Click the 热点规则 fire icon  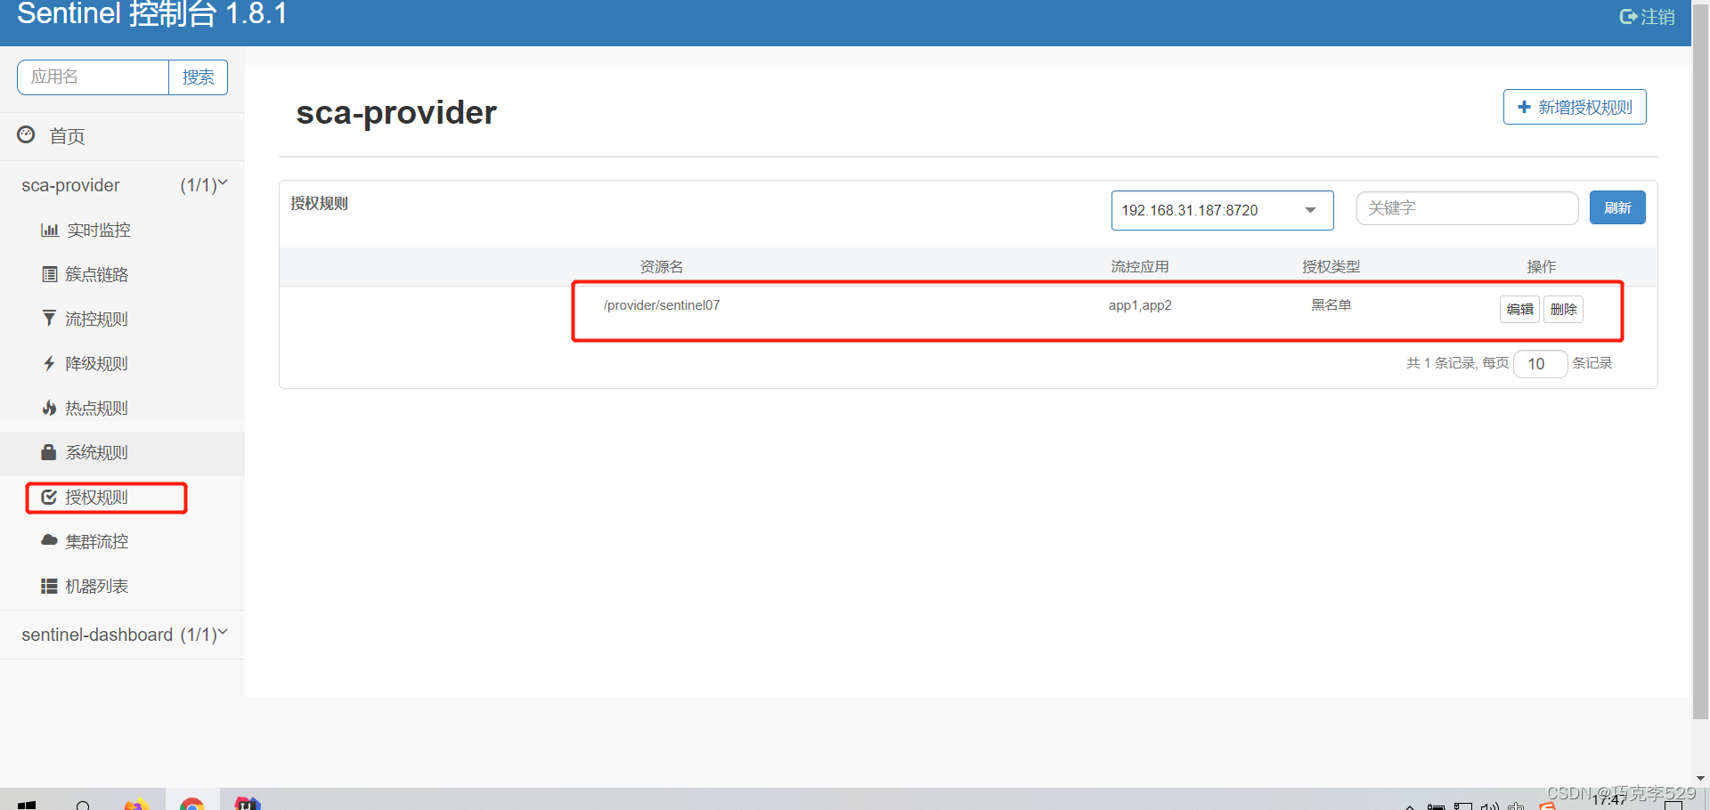pos(50,408)
